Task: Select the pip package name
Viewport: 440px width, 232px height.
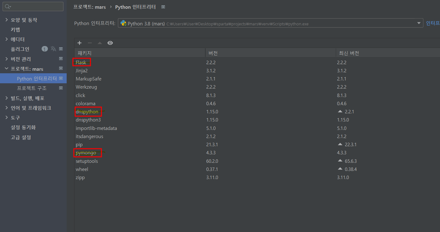Action: coord(79,145)
